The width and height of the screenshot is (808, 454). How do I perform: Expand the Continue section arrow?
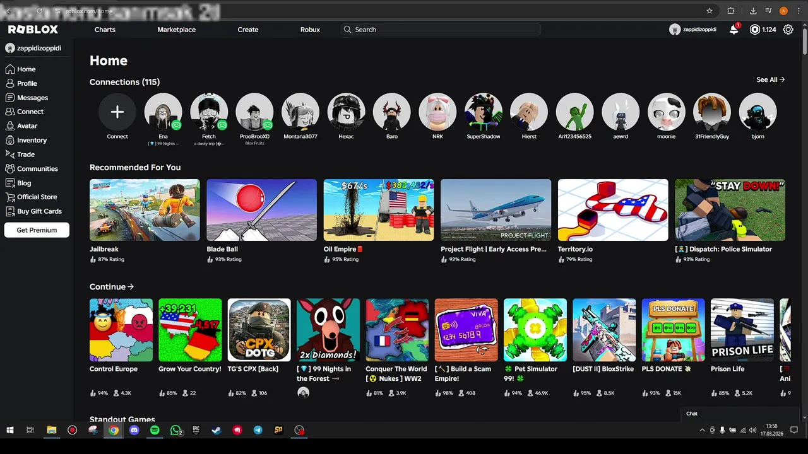pyautogui.click(x=131, y=287)
